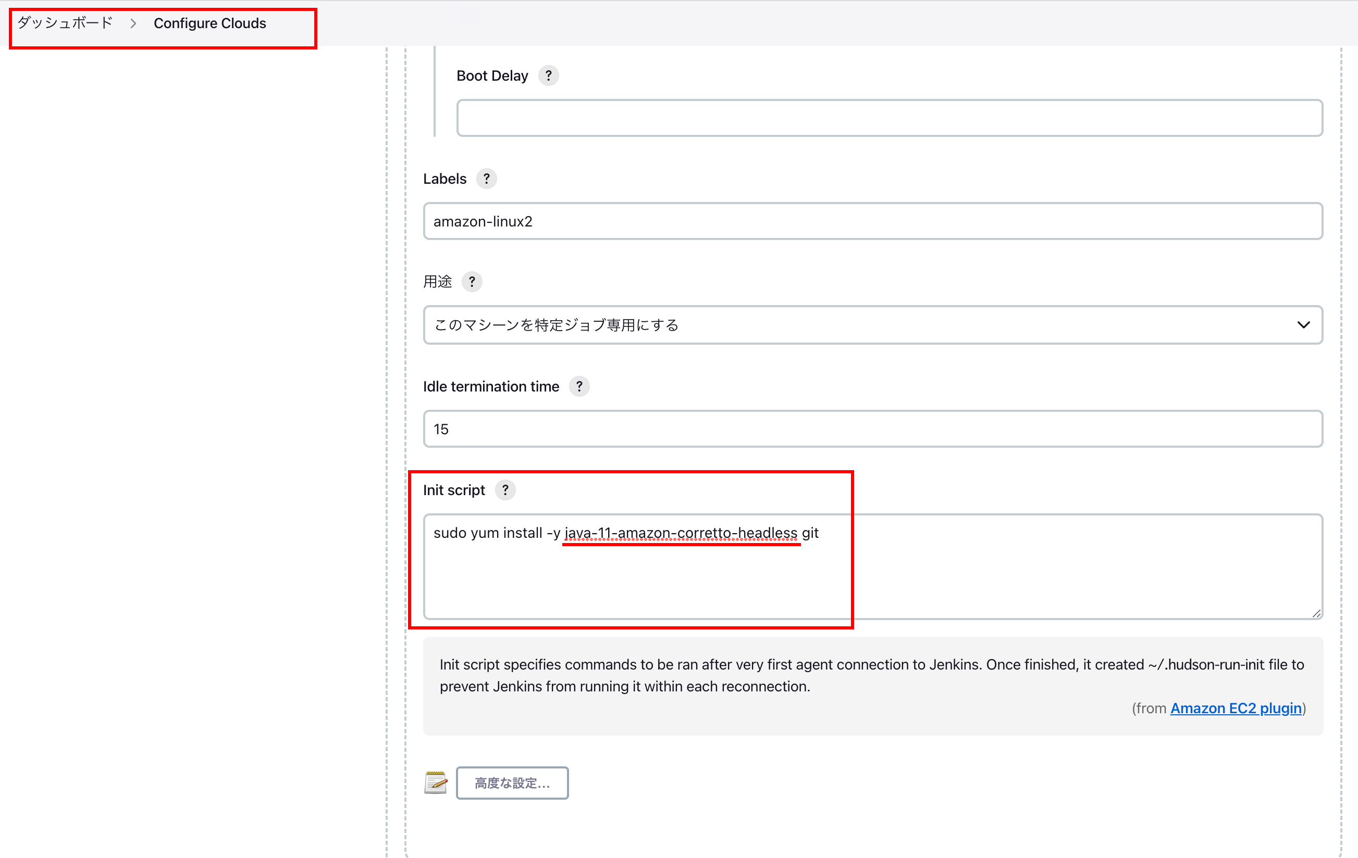Expand the machine usage selector options
1358x858 pixels.
tap(873, 324)
